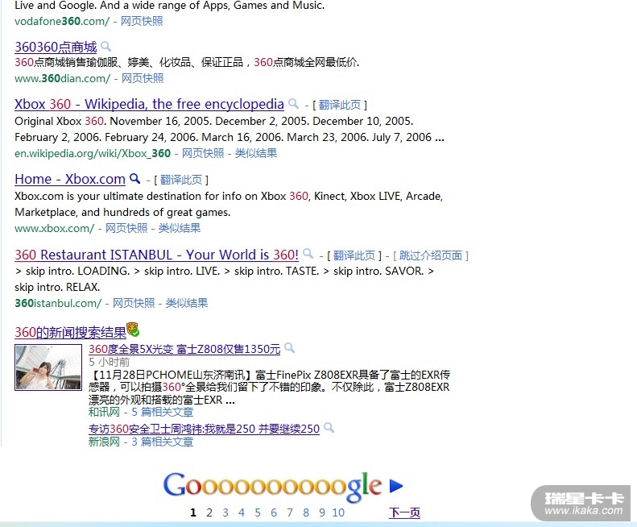Go to results page 7

pos(290,512)
